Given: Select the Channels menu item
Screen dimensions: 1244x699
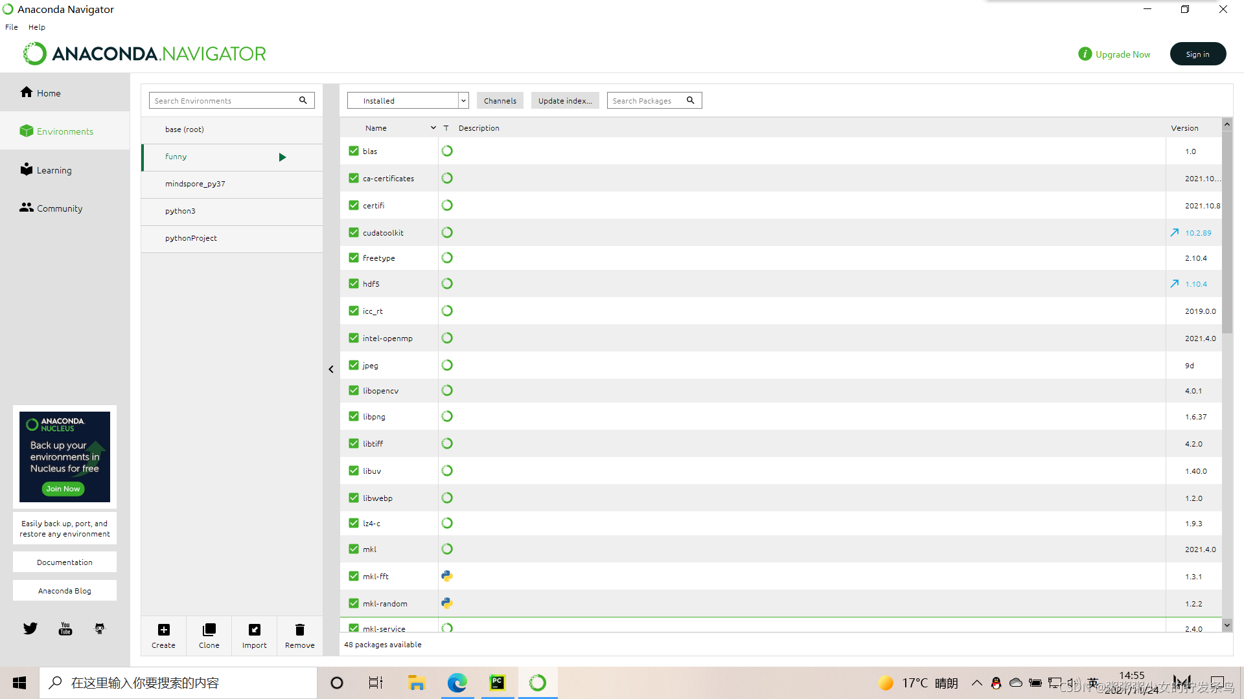Looking at the screenshot, I should coord(500,100).
